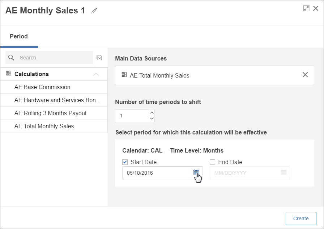The height and width of the screenshot is (229, 324).
Task: Select AE Base Commission calculation
Action: coord(42,87)
